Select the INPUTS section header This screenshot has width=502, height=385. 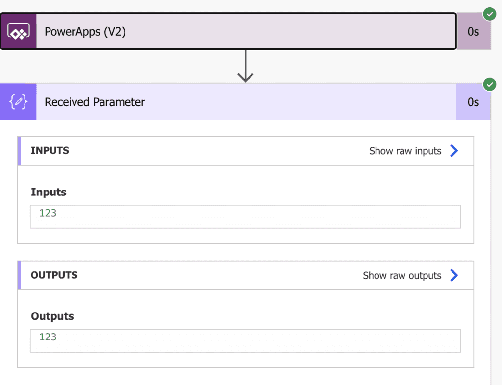coord(50,151)
